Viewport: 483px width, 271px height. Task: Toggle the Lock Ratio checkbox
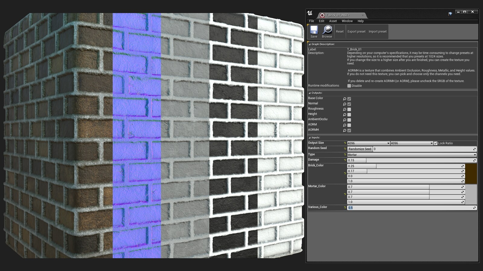(x=436, y=143)
